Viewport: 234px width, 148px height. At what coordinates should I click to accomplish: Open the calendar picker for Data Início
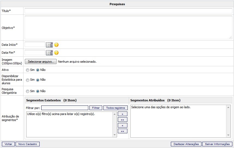coord(49,45)
